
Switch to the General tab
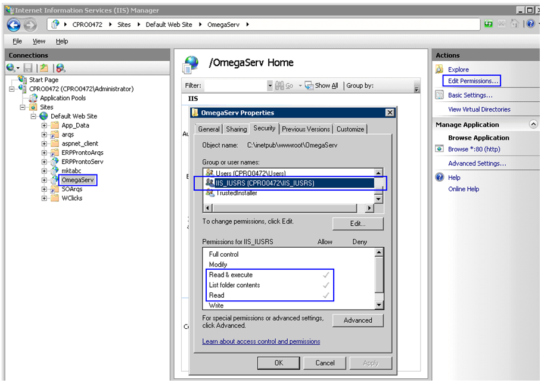209,129
